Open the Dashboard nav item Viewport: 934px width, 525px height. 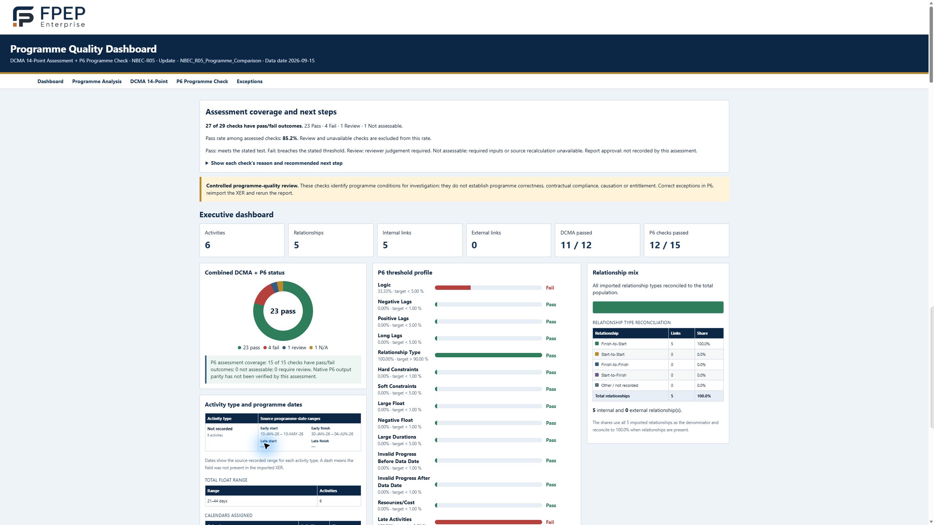(x=50, y=81)
